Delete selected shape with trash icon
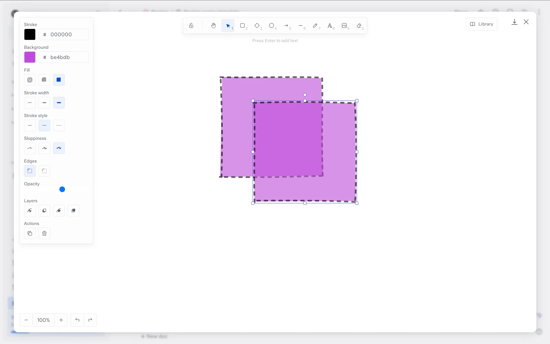Screen dimensions: 550x344 44,233
